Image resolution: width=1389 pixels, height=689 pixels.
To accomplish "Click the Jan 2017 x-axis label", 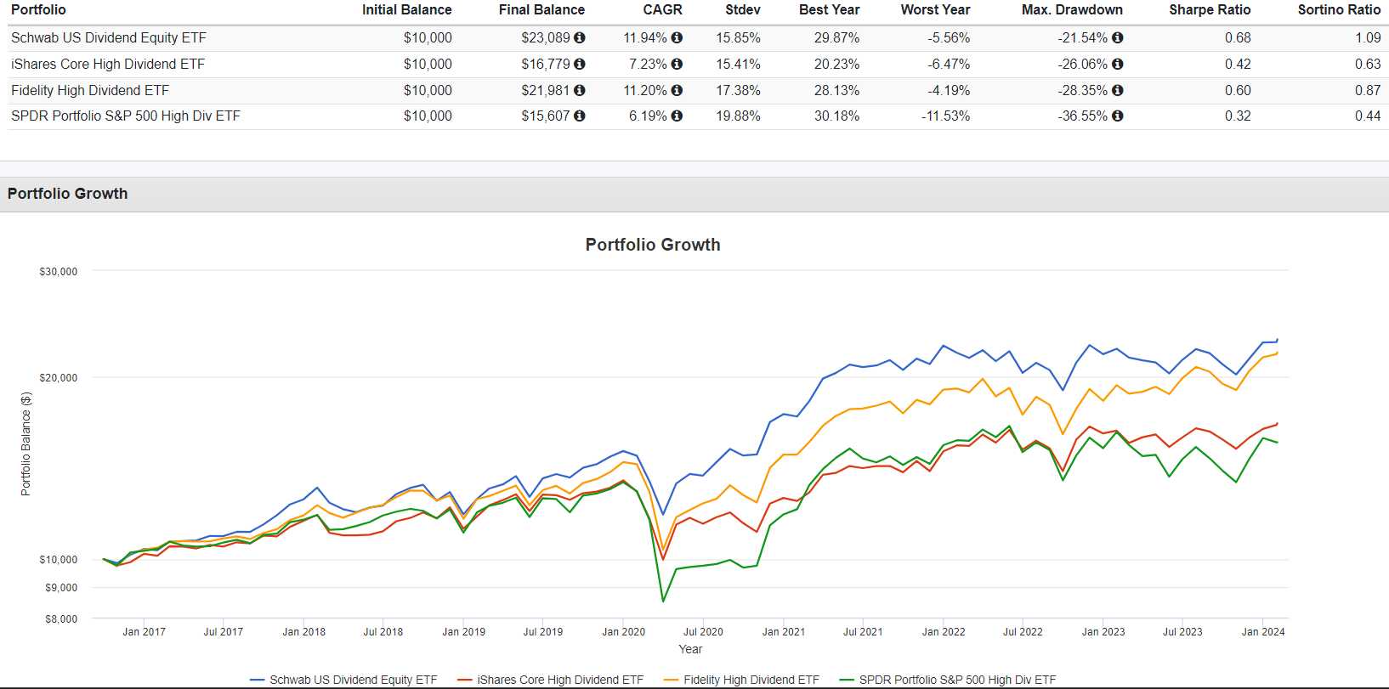I will click(x=144, y=632).
